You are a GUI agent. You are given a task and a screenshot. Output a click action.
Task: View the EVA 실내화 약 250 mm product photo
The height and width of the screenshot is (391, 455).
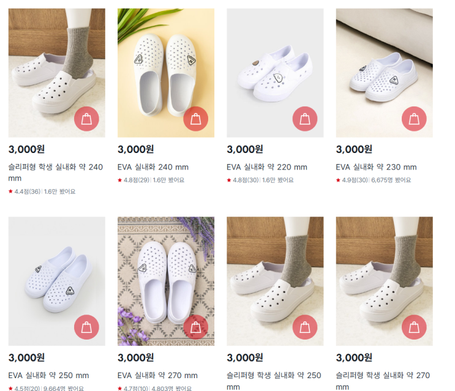tap(56, 281)
